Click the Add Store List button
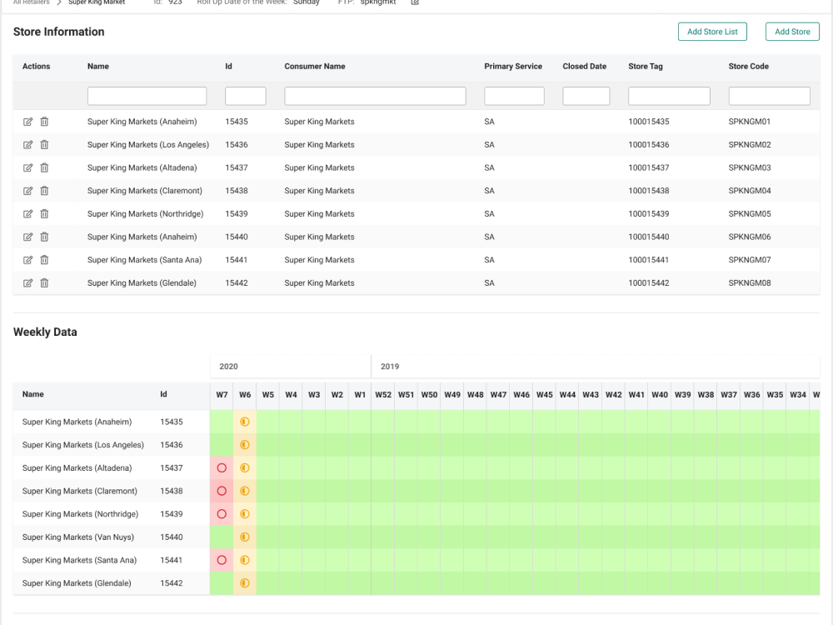 coord(712,32)
